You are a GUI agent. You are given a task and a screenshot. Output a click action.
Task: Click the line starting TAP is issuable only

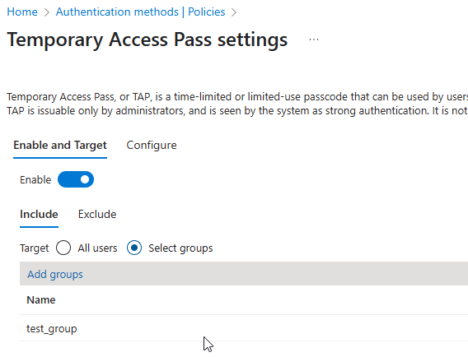[x=237, y=111]
